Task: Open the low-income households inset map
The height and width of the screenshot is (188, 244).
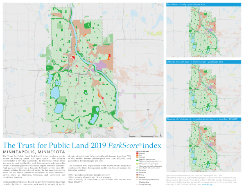Action: (204, 146)
